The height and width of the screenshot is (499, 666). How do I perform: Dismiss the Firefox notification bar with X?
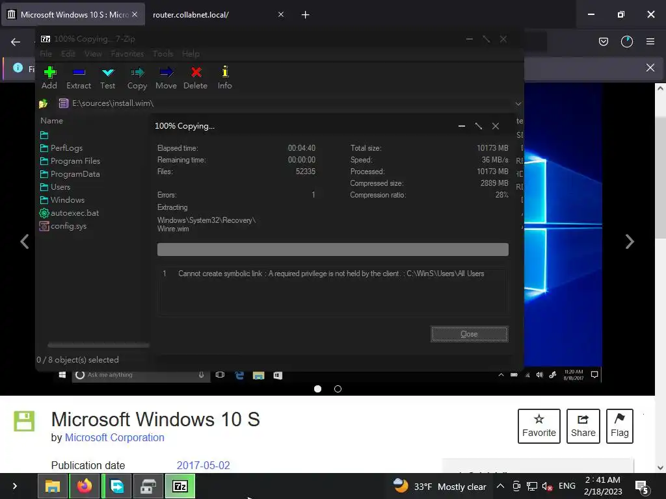point(650,68)
